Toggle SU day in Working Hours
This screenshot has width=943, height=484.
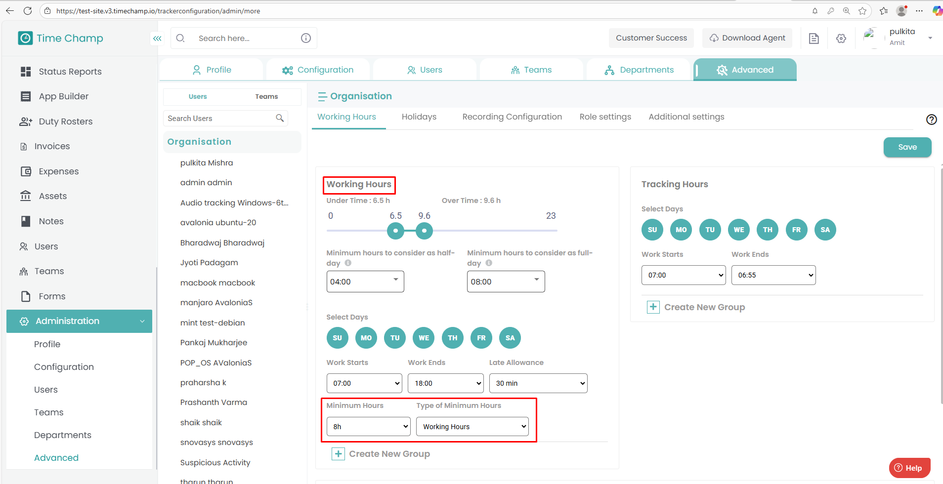click(x=337, y=338)
